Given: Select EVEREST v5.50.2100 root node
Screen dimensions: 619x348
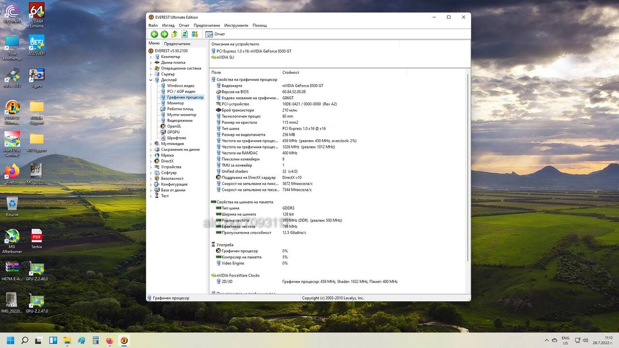Looking at the screenshot, I should click(171, 51).
